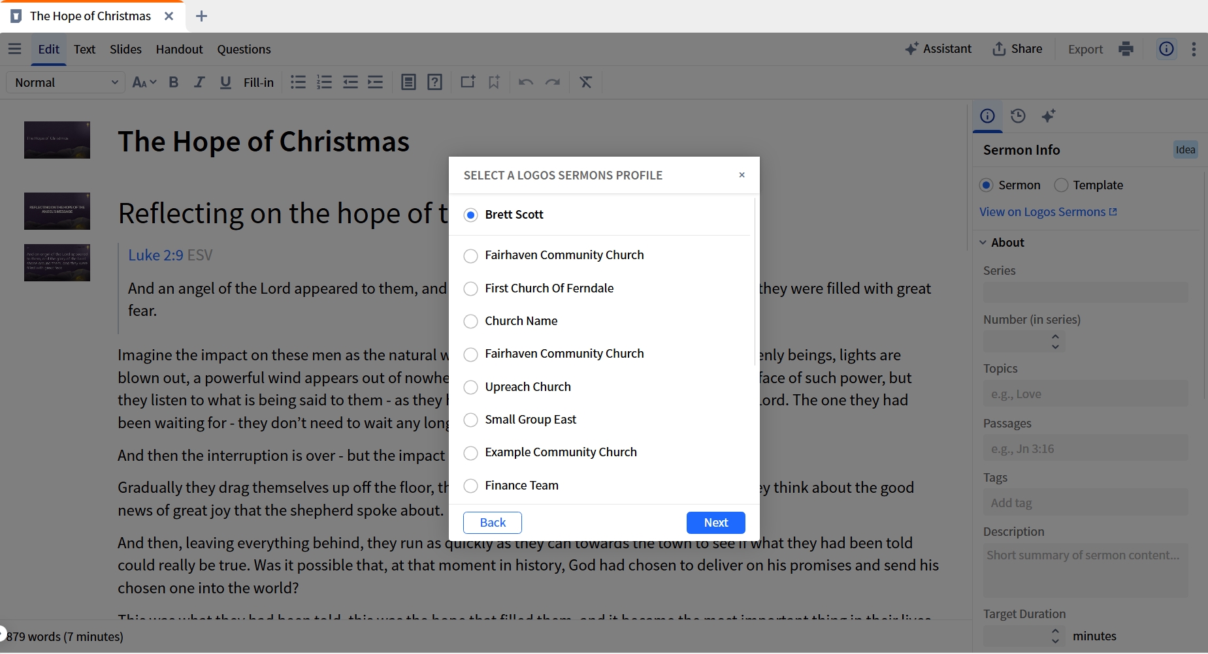Open the hamburger navigation menu

pyautogui.click(x=14, y=49)
